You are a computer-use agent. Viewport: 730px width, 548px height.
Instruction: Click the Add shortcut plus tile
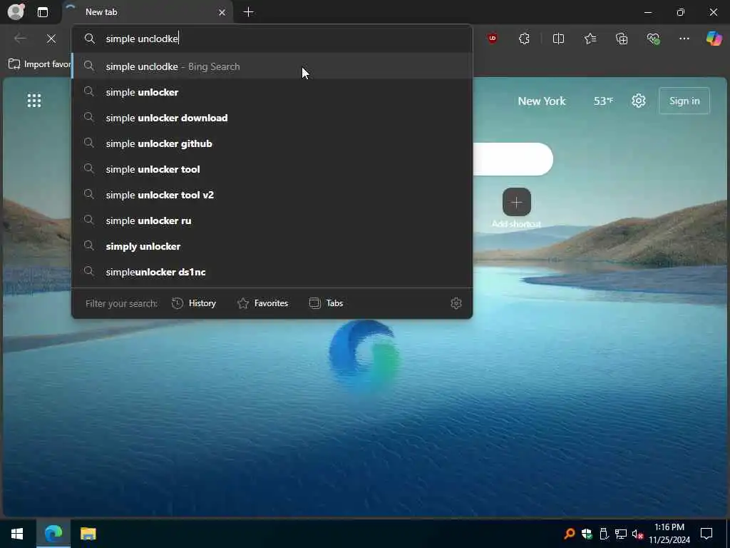(x=517, y=202)
